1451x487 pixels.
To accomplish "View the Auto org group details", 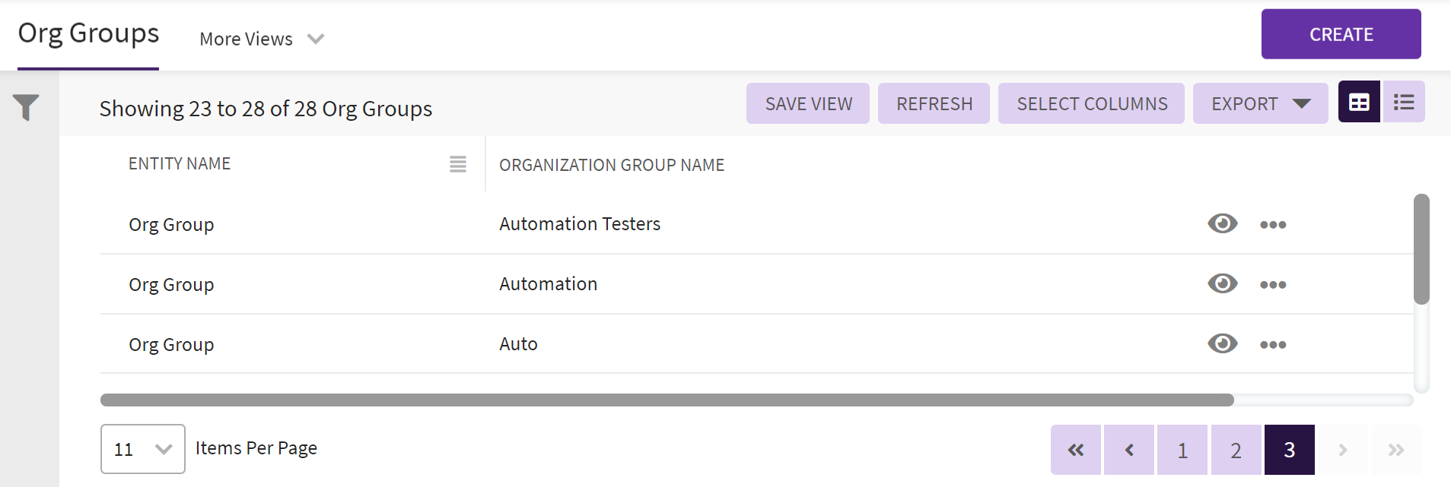I will pos(1223,343).
